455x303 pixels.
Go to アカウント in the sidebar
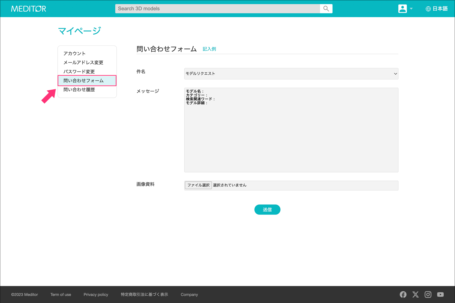click(x=74, y=53)
